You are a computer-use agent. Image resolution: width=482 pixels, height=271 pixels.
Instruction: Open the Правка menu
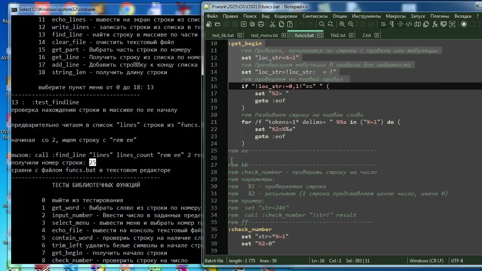[x=230, y=16]
